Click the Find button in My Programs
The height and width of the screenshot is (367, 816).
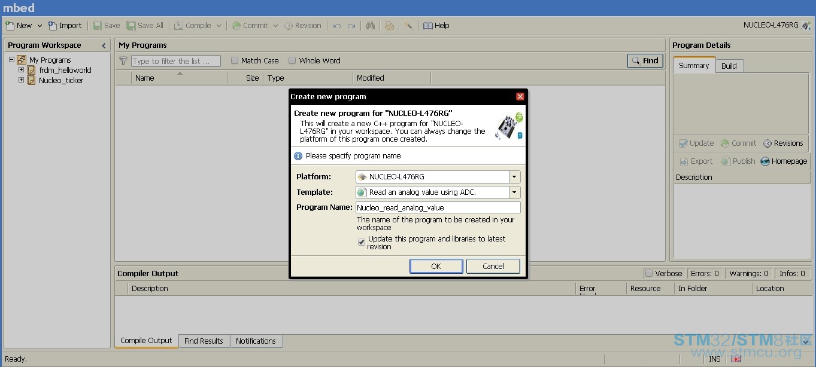(x=645, y=60)
